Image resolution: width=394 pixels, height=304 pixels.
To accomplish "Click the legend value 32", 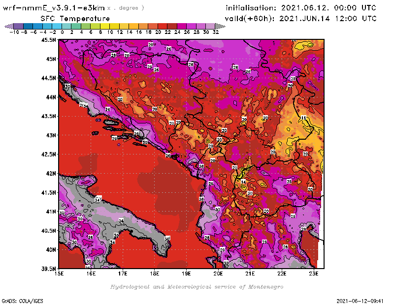I will tap(216, 32).
